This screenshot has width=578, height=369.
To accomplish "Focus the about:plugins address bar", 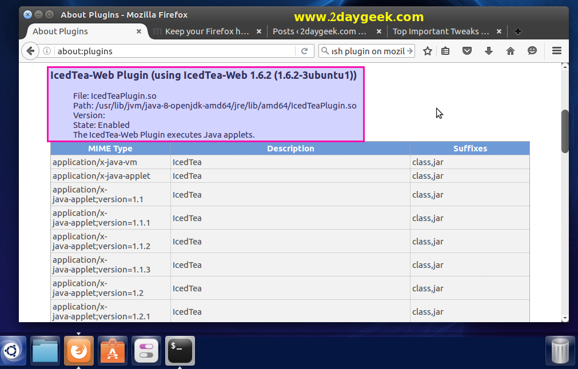I will [176, 51].
